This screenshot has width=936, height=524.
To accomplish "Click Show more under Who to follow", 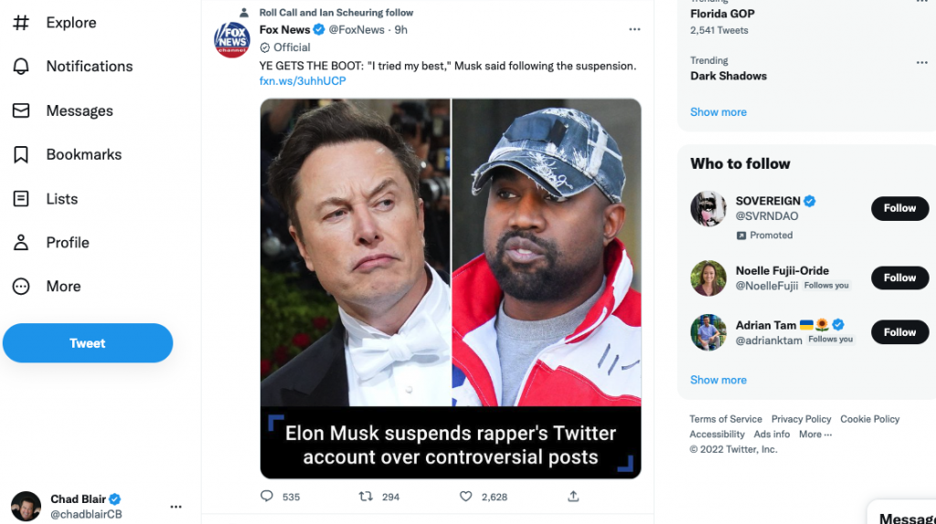I will [718, 380].
